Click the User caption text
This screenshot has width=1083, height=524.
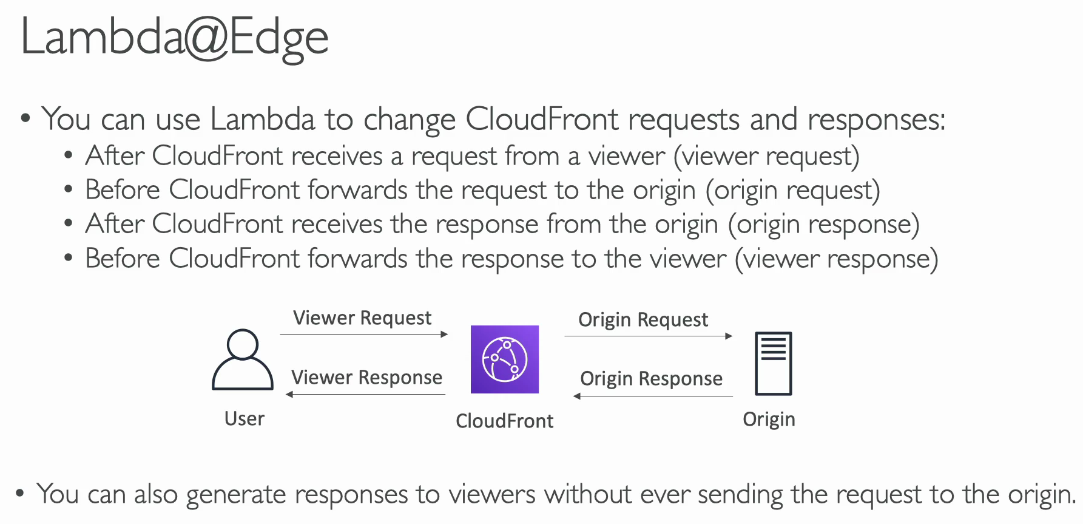pyautogui.click(x=245, y=418)
